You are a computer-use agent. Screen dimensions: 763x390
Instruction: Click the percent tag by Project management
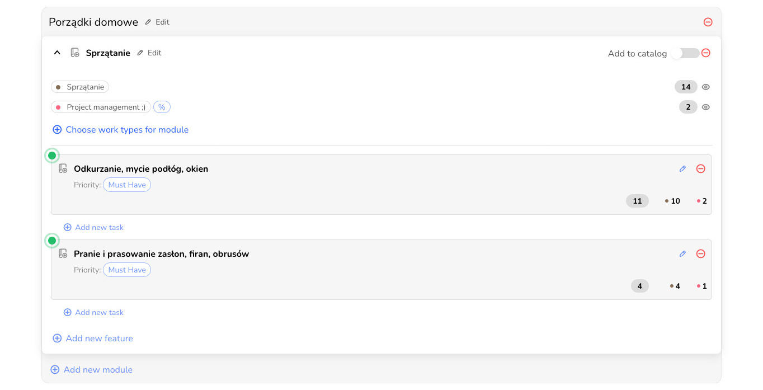click(162, 107)
